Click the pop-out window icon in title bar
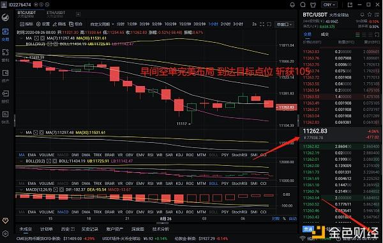This screenshot has width=383, height=243. 350,4
